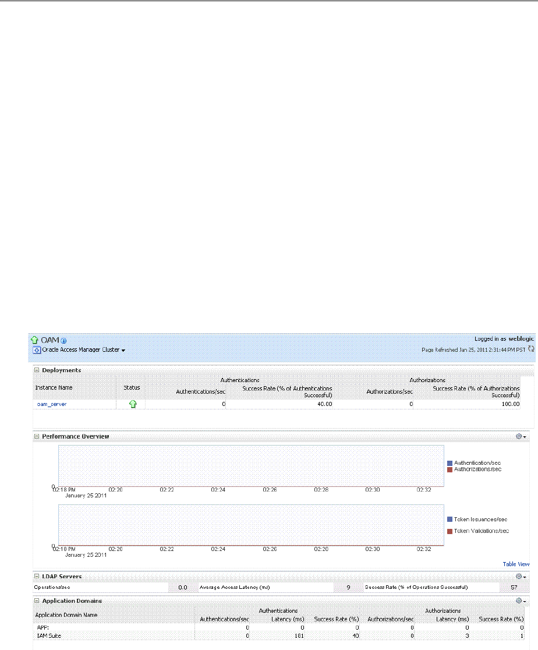
Task: Click the Instance Name column header
Action: [54, 387]
